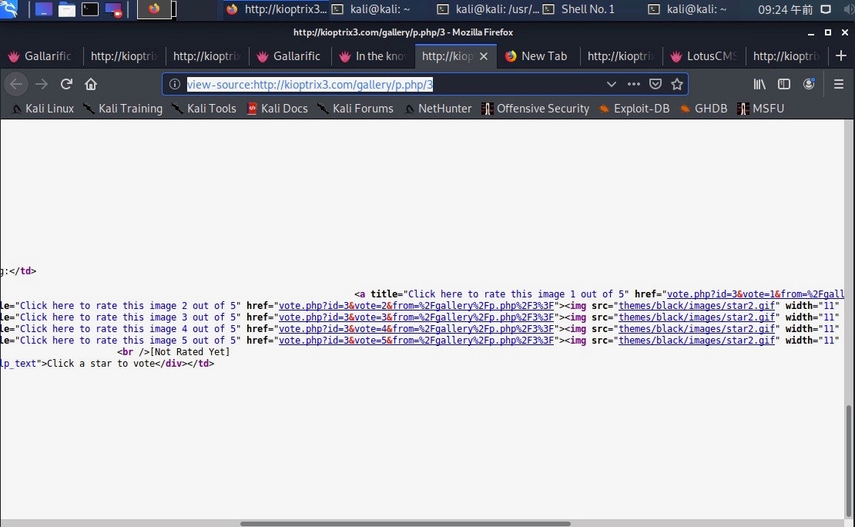The image size is (855, 527).
Task: Open star2.gif link on the vote=2 row
Action: (696, 306)
